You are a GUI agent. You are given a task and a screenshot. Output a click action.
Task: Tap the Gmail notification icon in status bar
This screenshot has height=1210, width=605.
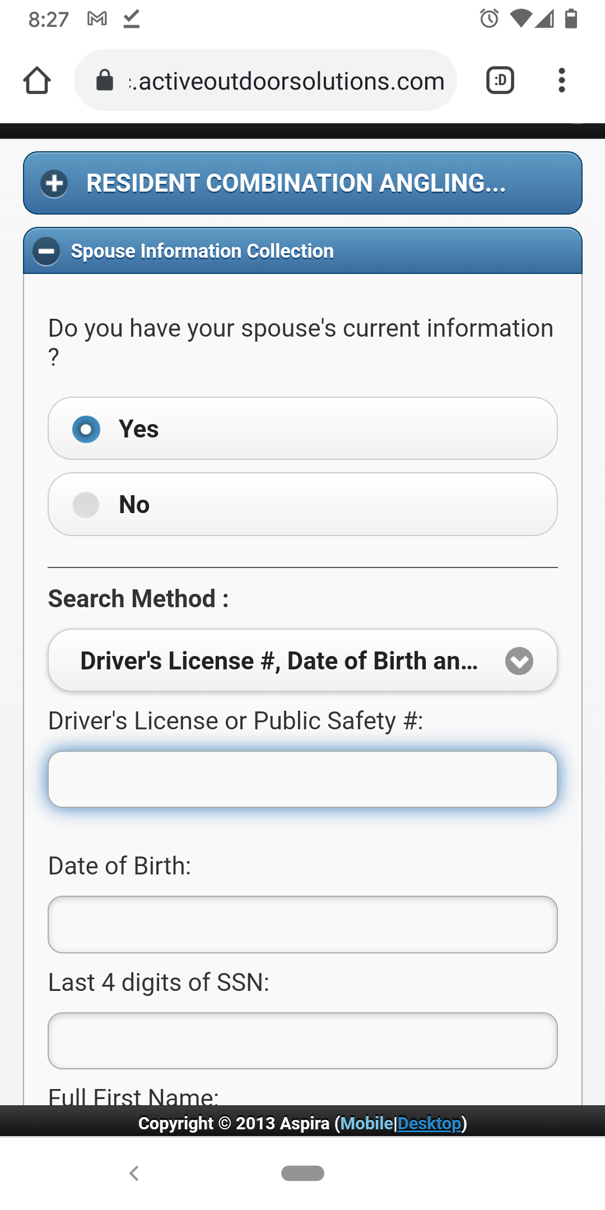tap(97, 19)
